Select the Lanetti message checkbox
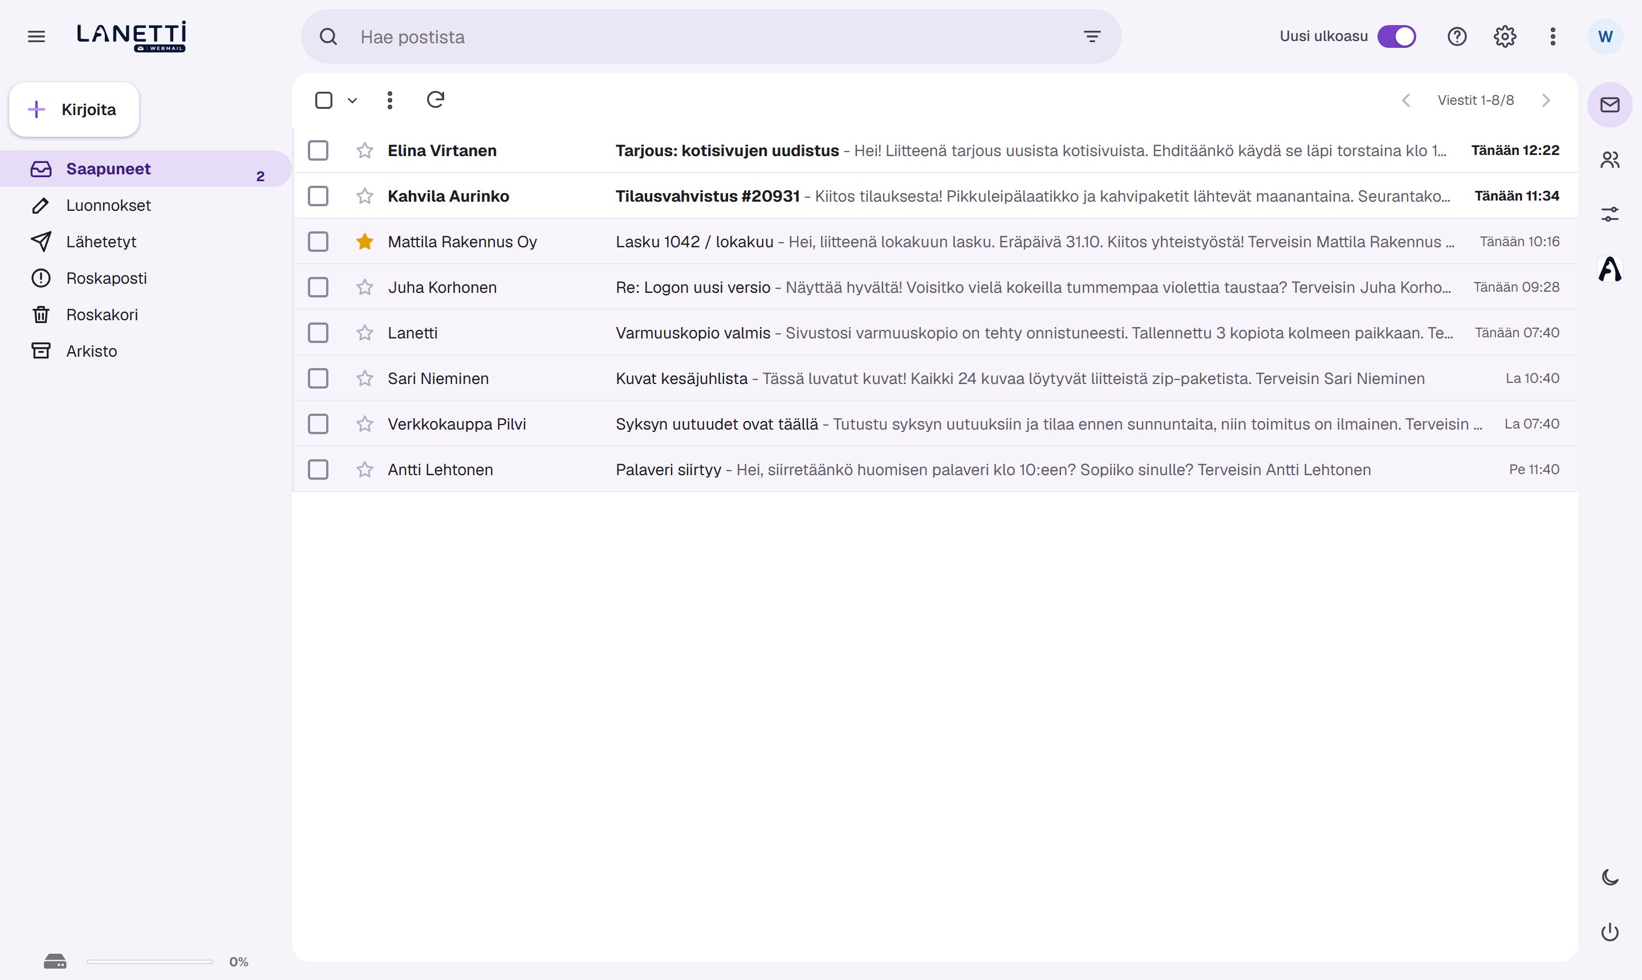Image resolution: width=1642 pixels, height=980 pixels. tap(318, 333)
